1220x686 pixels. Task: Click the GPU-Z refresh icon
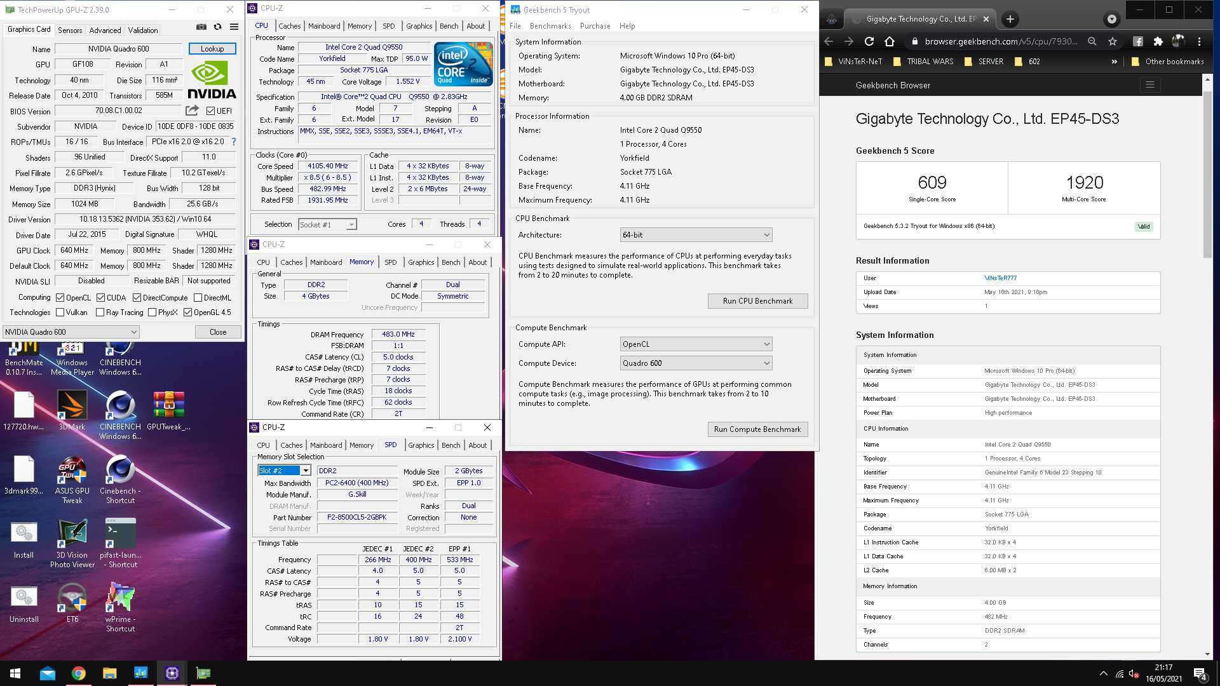pyautogui.click(x=217, y=27)
